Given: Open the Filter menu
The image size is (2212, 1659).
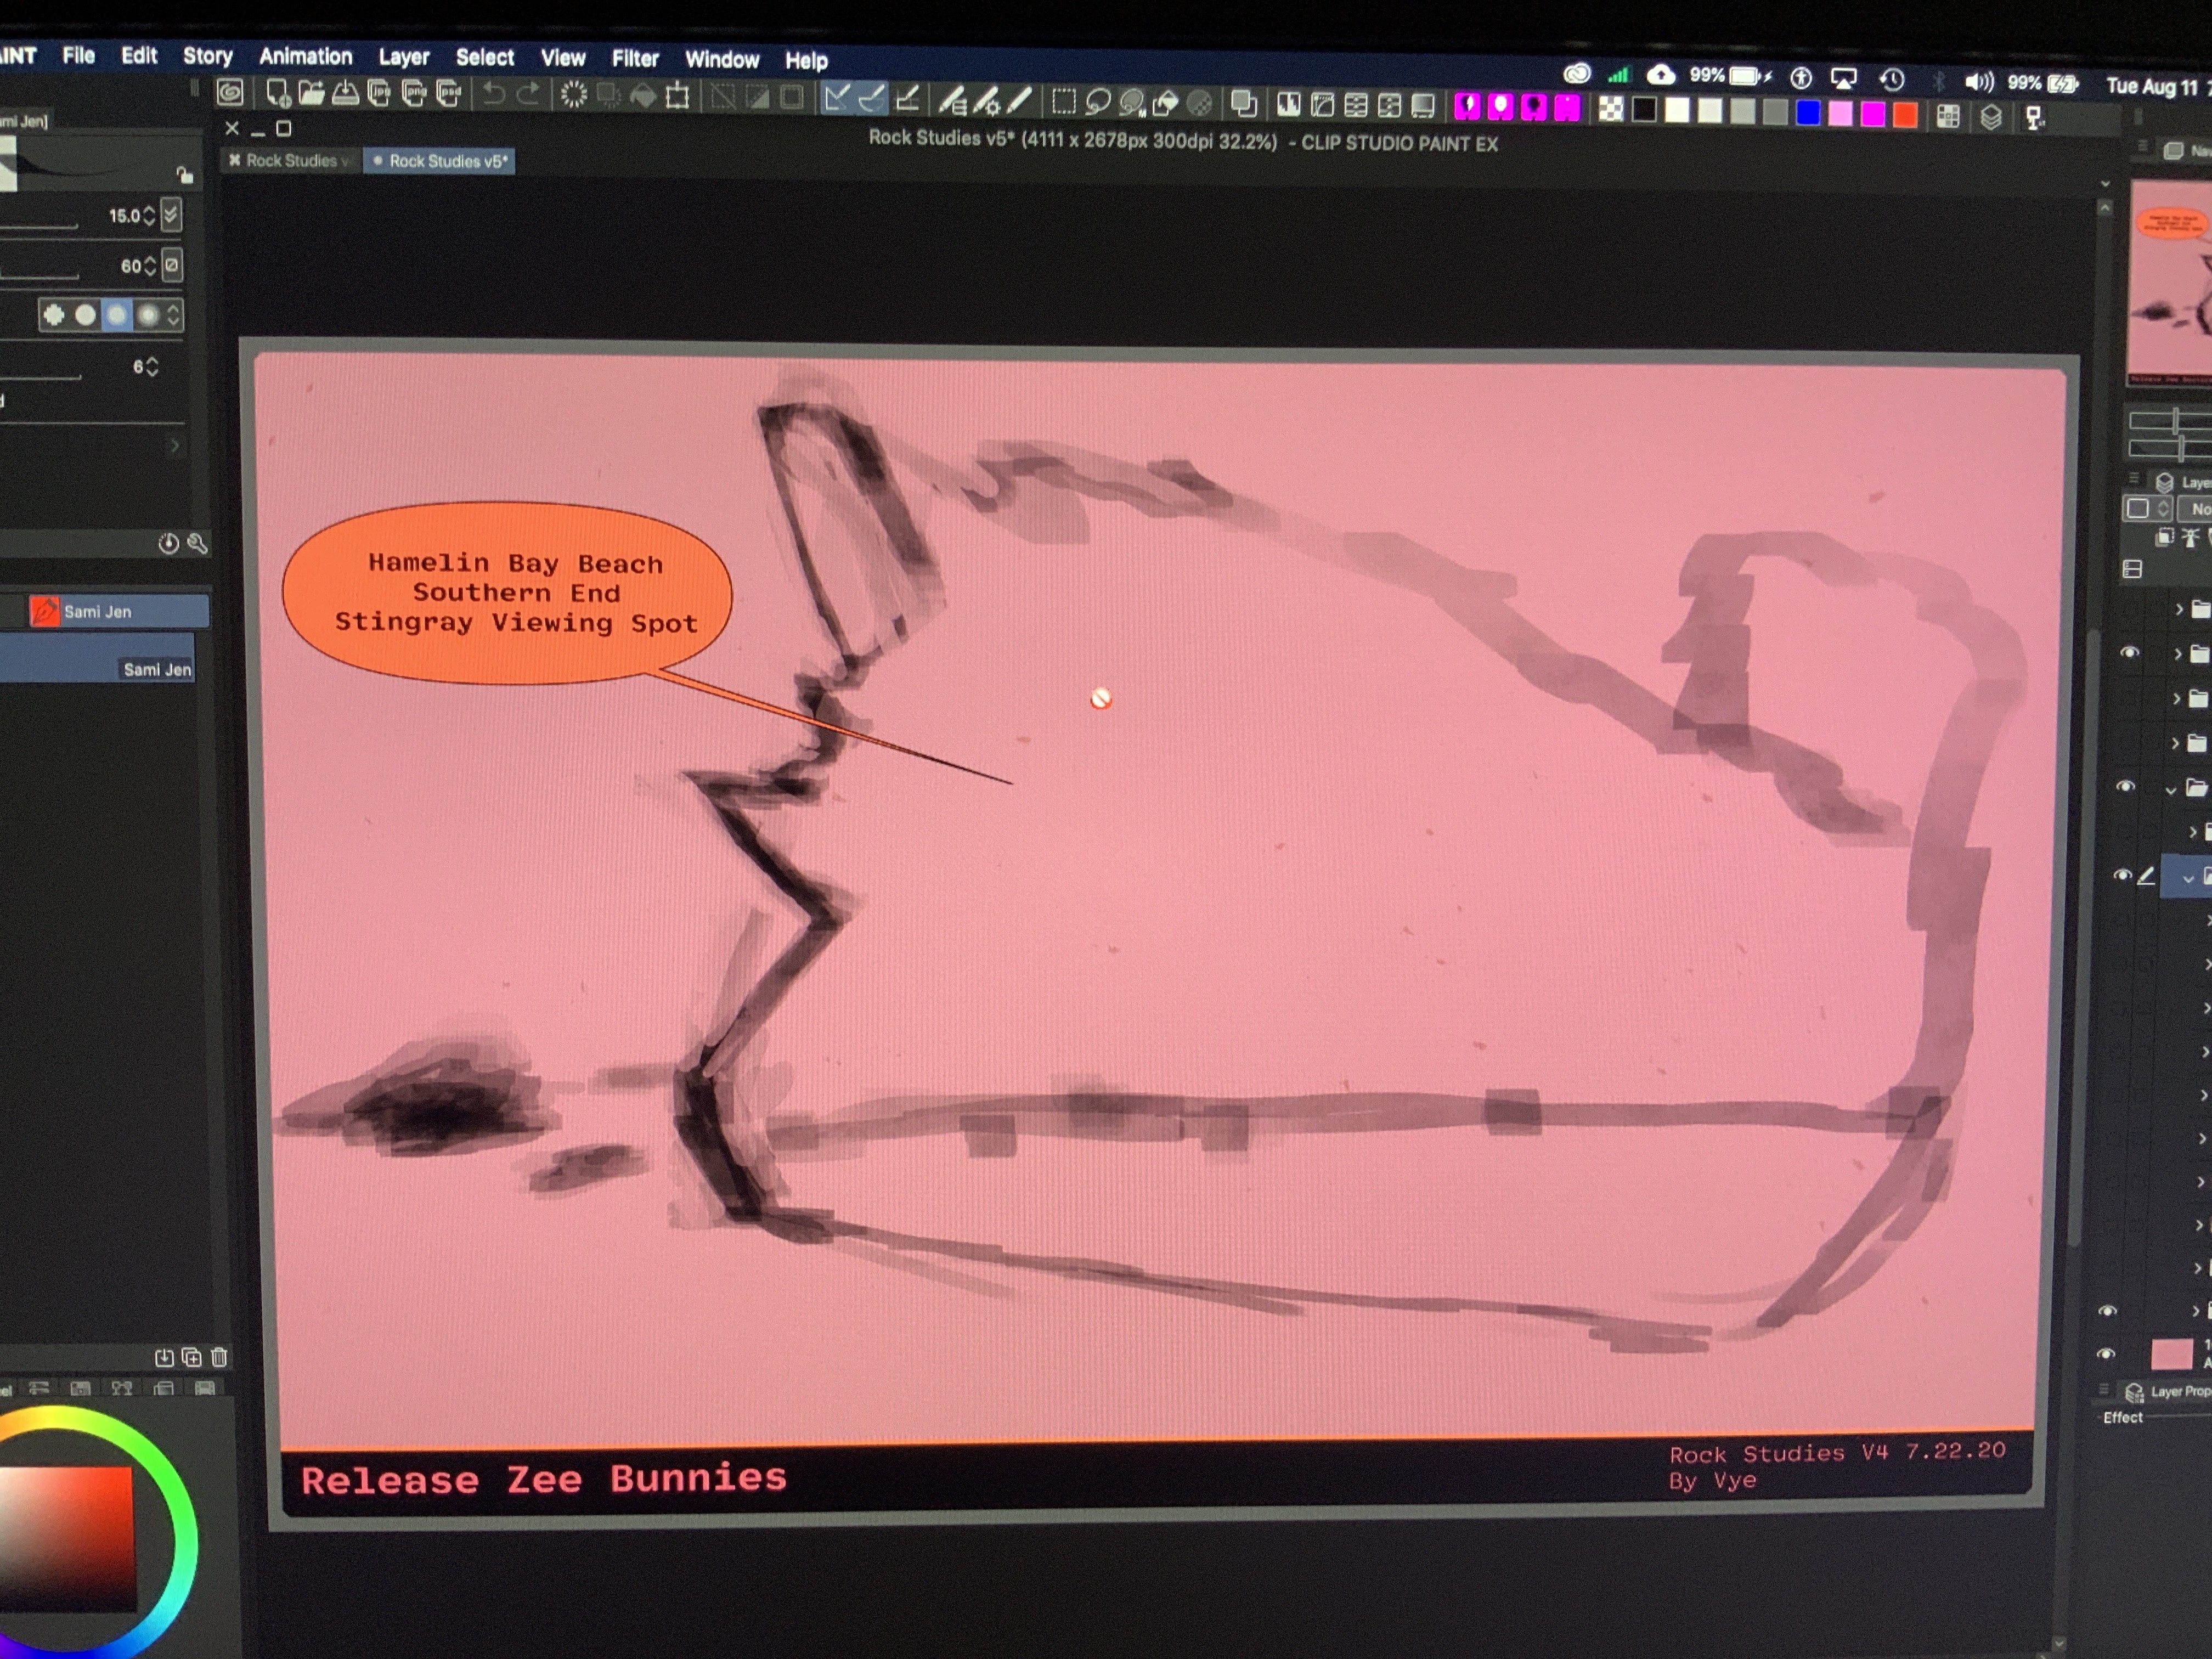Looking at the screenshot, I should pyautogui.click(x=635, y=59).
